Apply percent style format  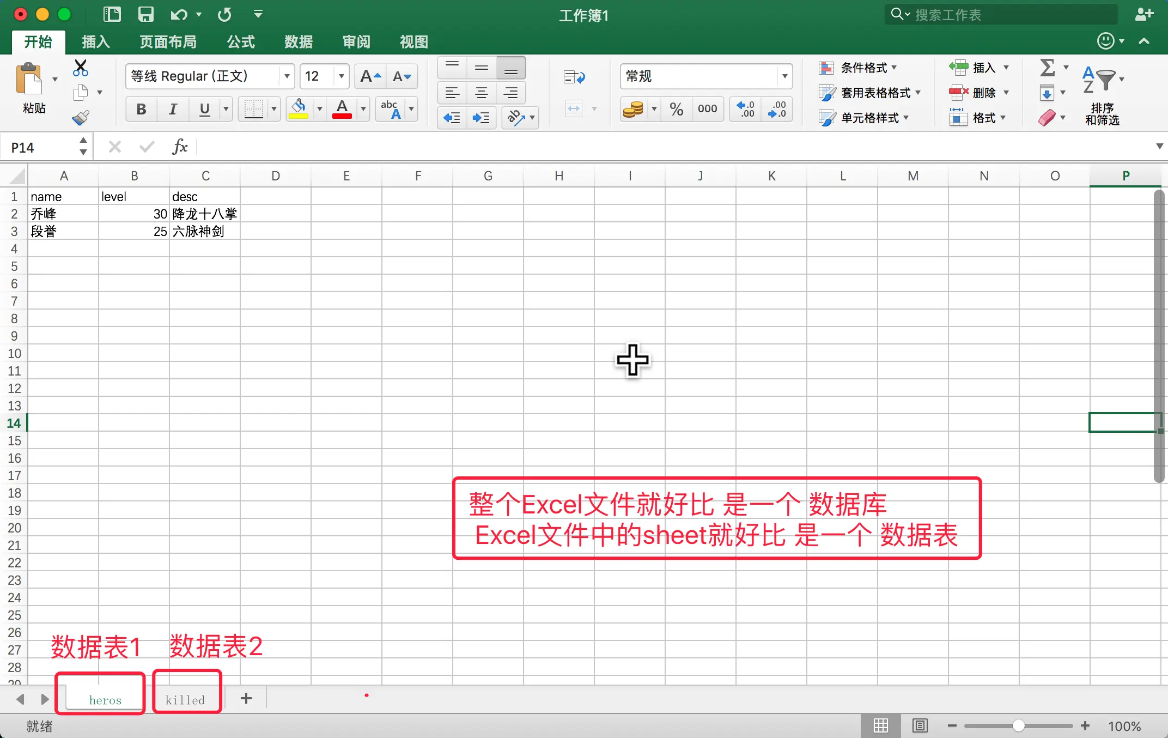[677, 109]
